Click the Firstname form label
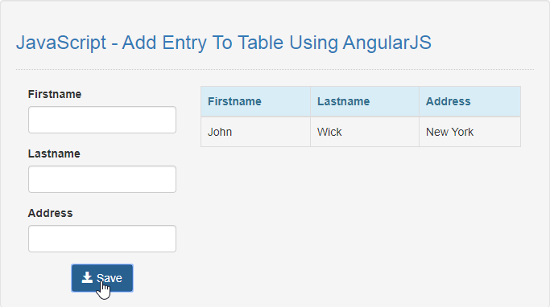 pyautogui.click(x=55, y=94)
